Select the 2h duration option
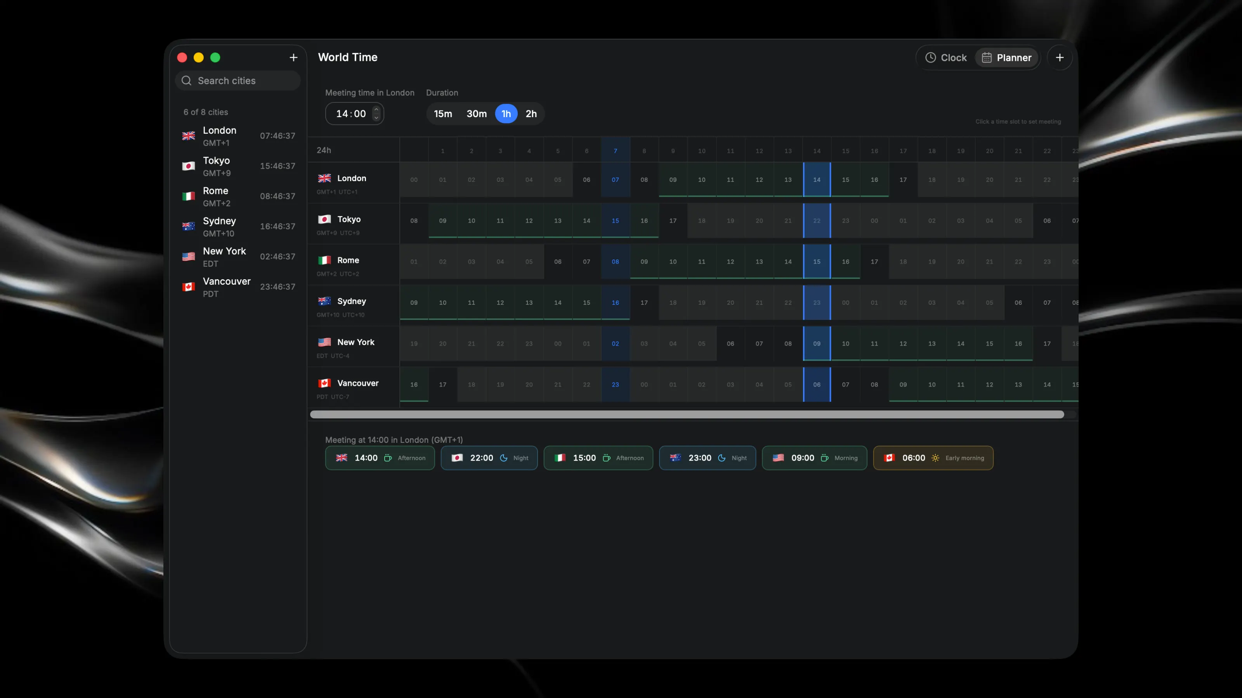The width and height of the screenshot is (1242, 698). pyautogui.click(x=531, y=114)
